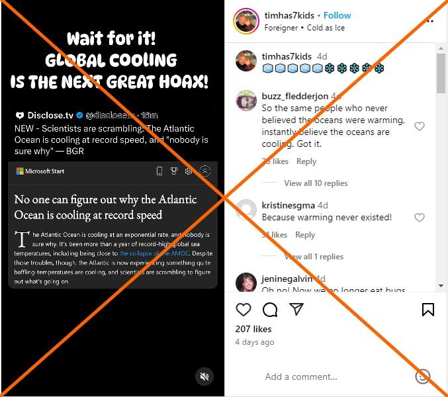This screenshot has width=448, height=397.
Task: Open the three-dot more options menu
Action: pyautogui.click(x=430, y=21)
